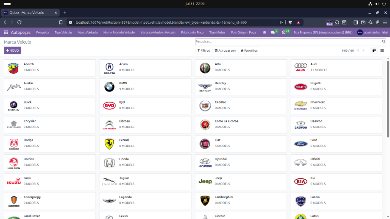Reload the browser page
Viewport: 390px width, 219px height.
tap(19, 22)
